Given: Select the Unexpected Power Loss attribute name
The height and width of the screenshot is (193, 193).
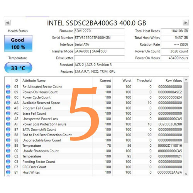Looking at the screenshot, I should [x=40, y=119].
